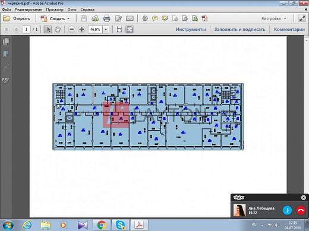Mute microphone in the Skype call

point(287,210)
